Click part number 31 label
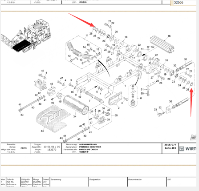The image size is (199, 191). [186, 59]
